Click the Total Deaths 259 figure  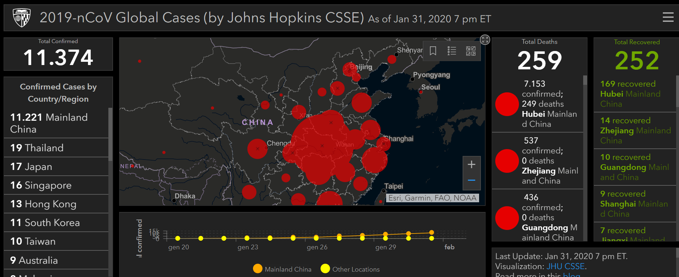(x=539, y=60)
